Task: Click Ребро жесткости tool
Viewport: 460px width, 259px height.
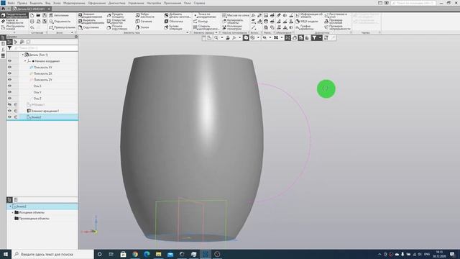Action: point(145,15)
